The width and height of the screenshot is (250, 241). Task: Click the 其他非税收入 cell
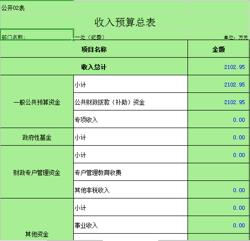130,190
